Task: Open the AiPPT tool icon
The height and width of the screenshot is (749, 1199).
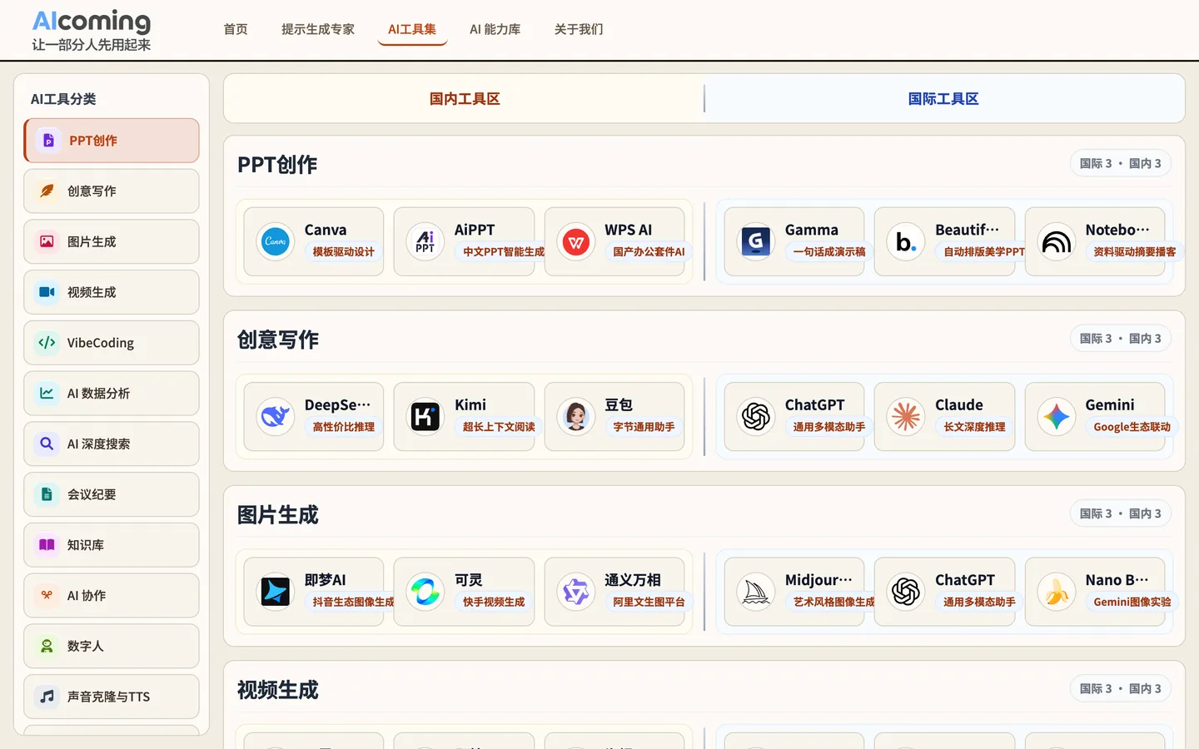Action: [425, 241]
